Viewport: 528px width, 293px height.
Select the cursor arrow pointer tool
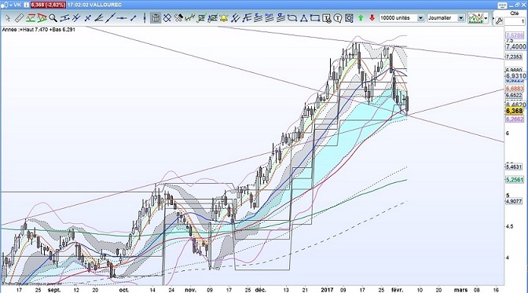[x=8, y=18]
